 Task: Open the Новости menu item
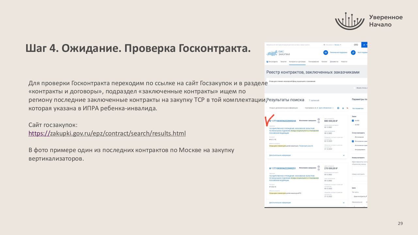(344, 61)
